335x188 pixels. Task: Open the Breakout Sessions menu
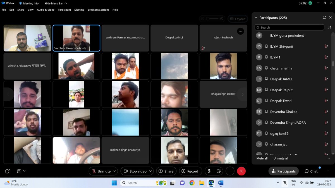click(x=98, y=10)
